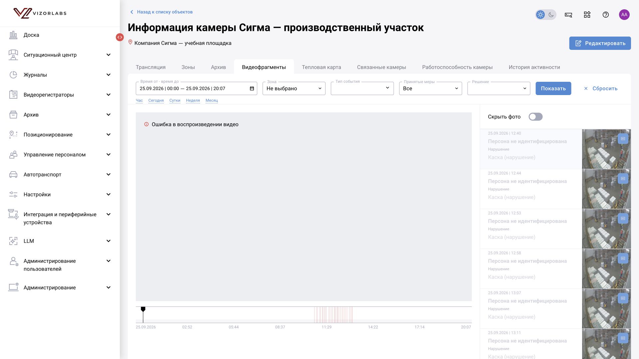Open the История активности tab

[x=534, y=67]
